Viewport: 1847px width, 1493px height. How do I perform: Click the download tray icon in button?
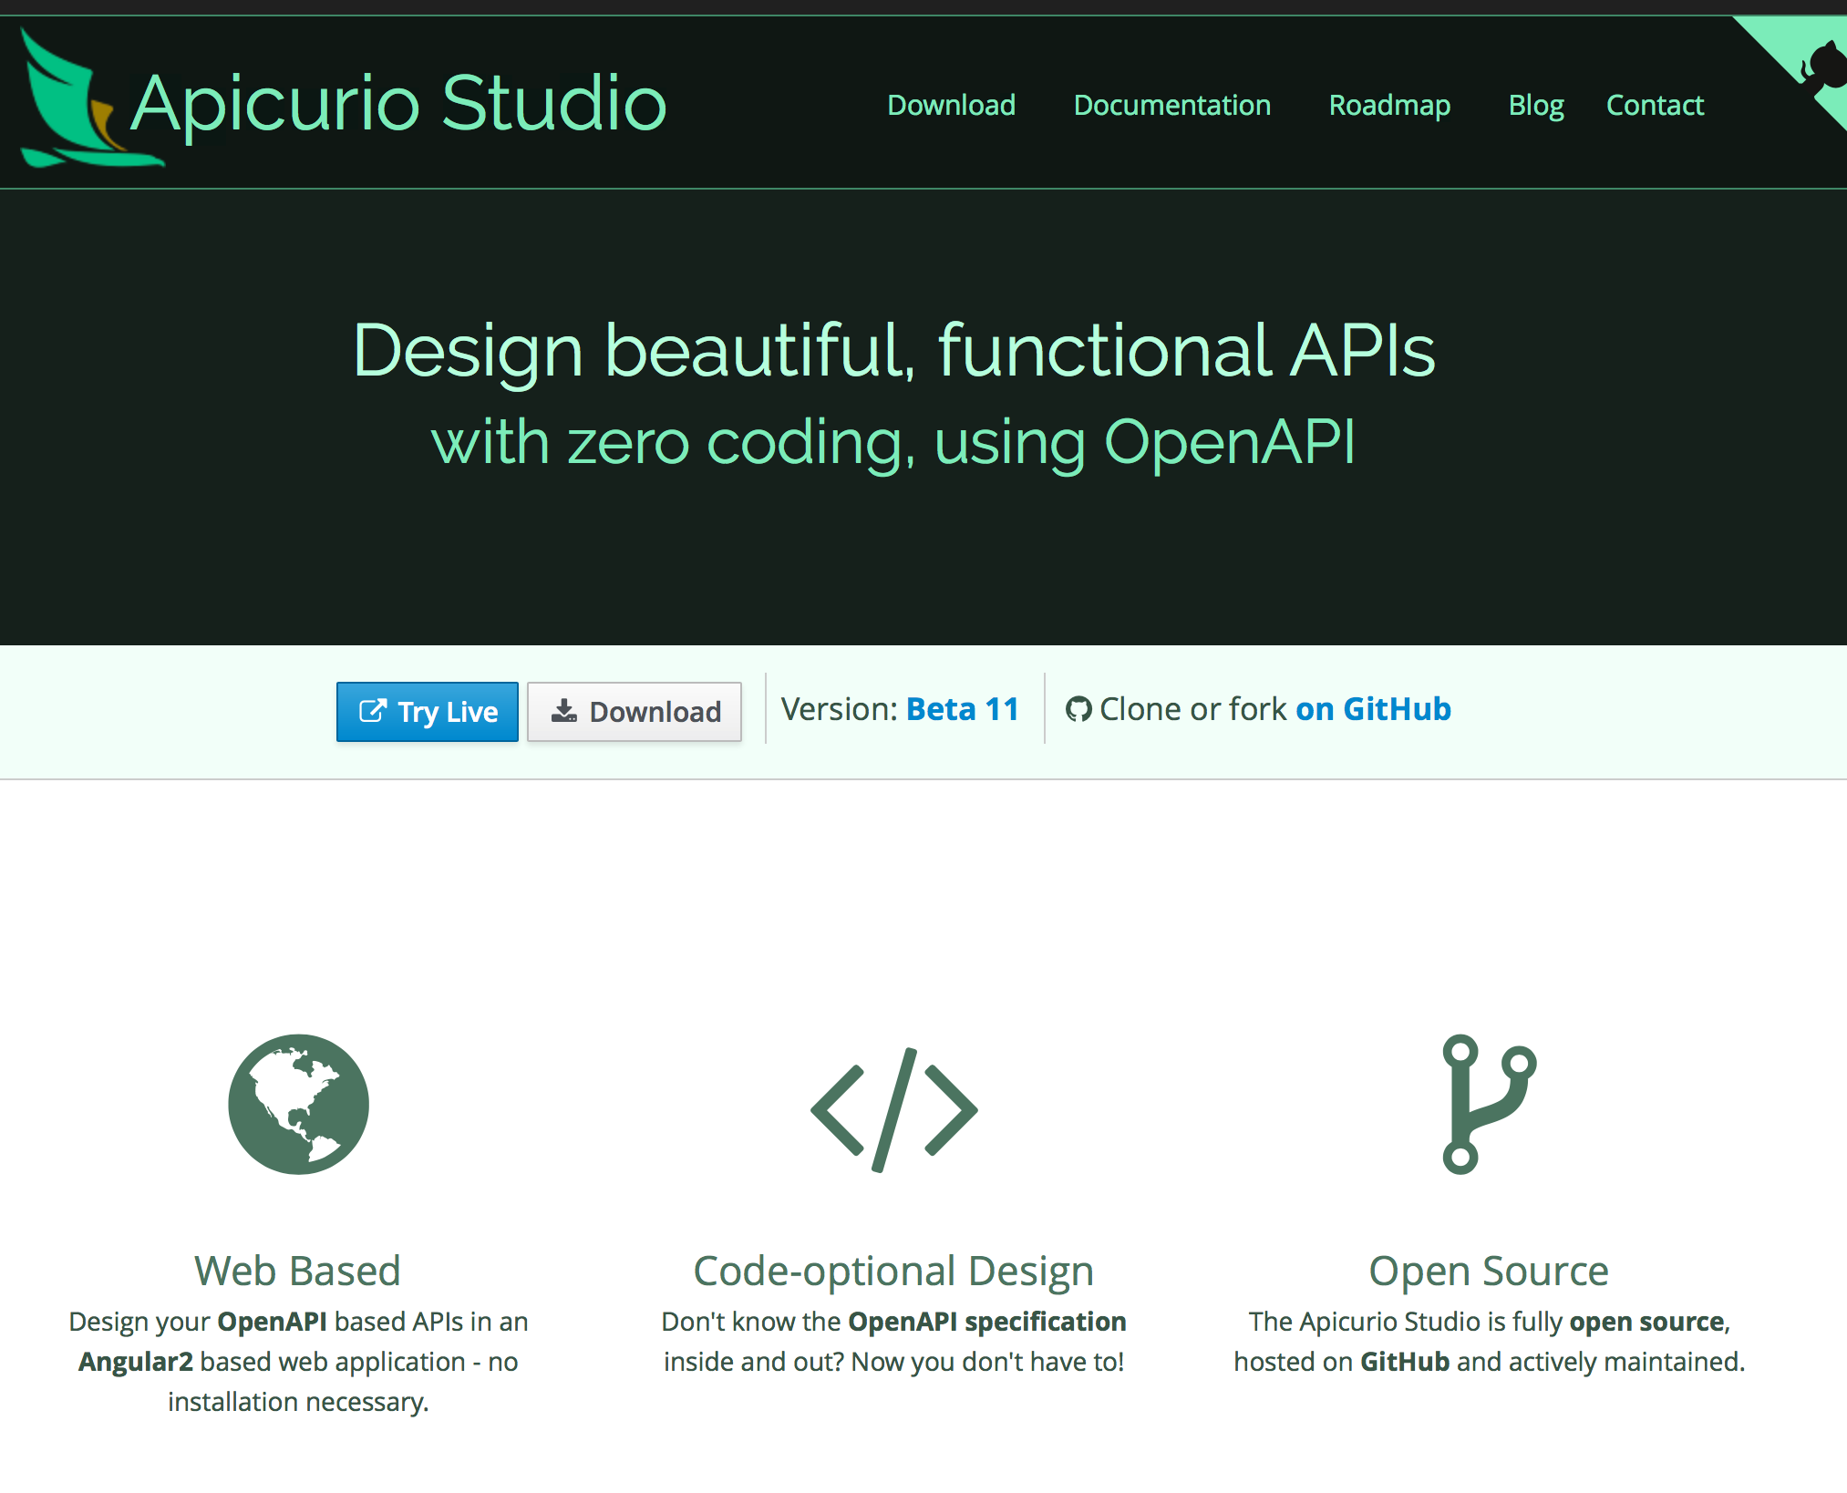(564, 711)
